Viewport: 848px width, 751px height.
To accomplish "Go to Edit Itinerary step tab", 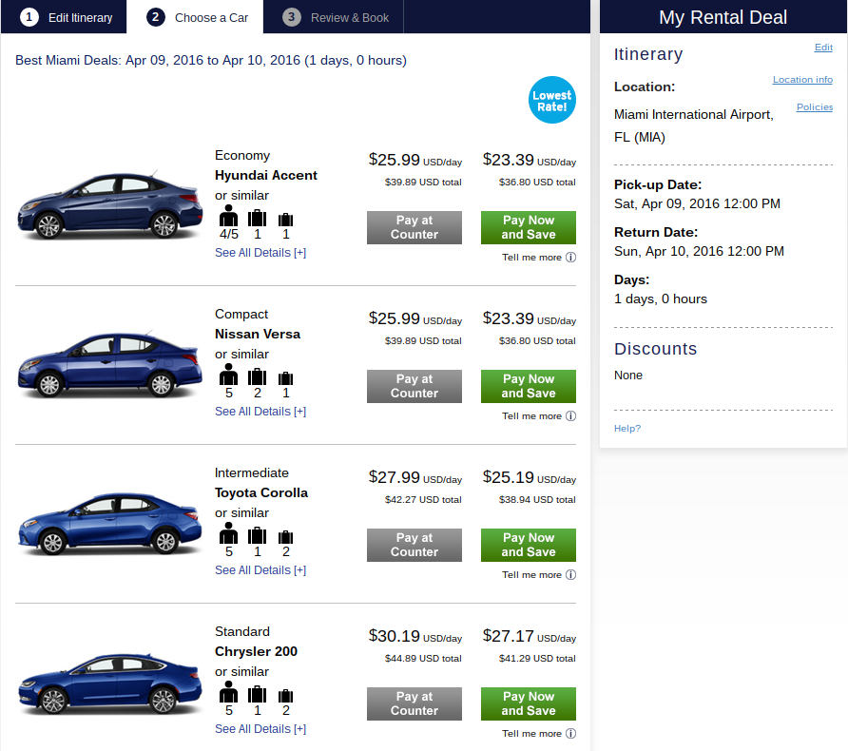I will (x=64, y=17).
